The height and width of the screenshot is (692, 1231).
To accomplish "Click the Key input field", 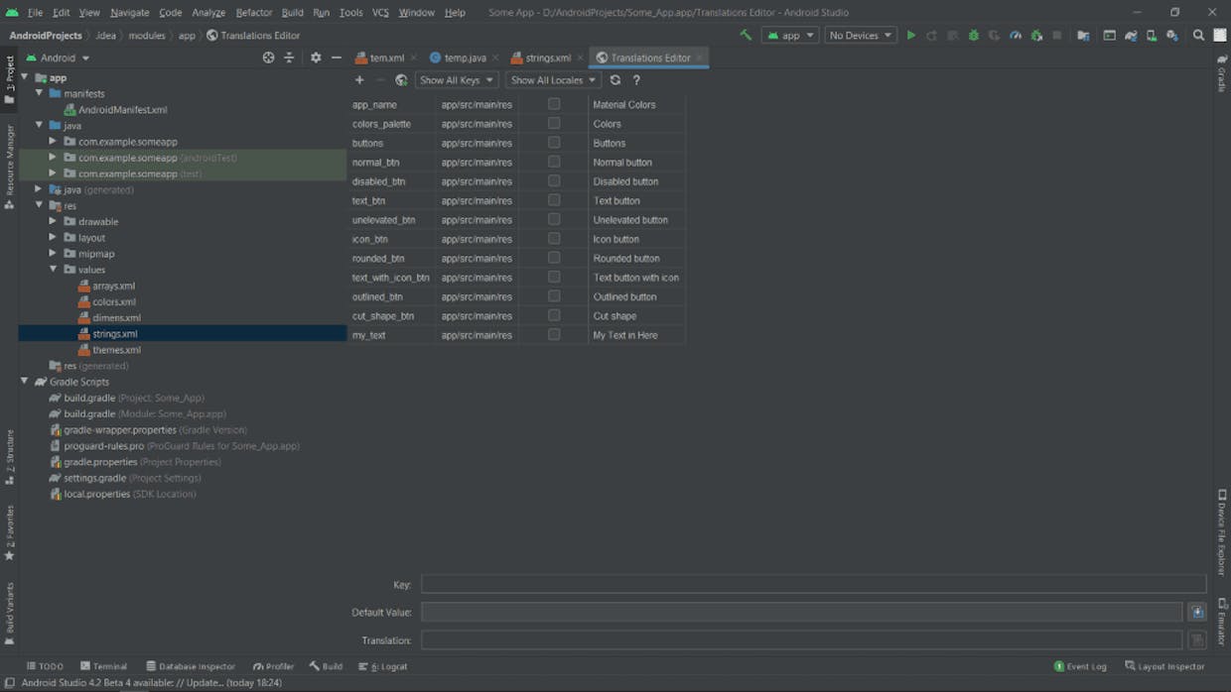I will tap(813, 584).
